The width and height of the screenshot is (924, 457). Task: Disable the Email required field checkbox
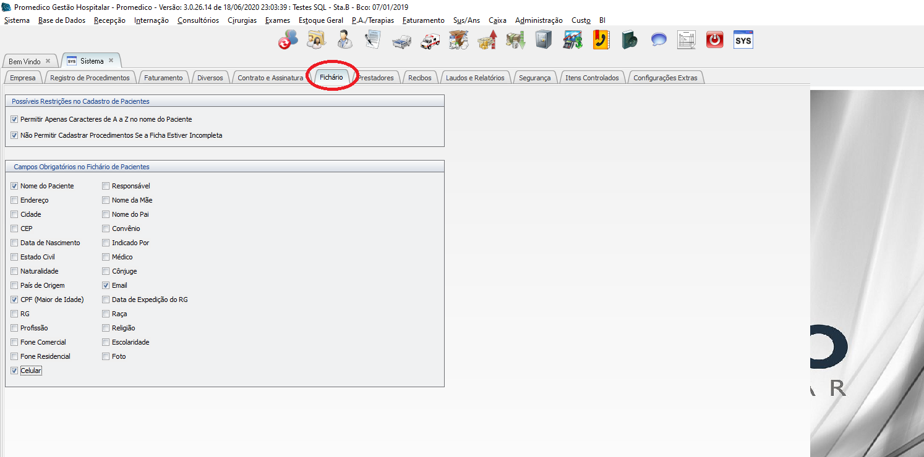(106, 285)
